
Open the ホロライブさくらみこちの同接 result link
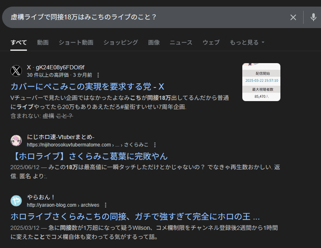(x=135, y=216)
